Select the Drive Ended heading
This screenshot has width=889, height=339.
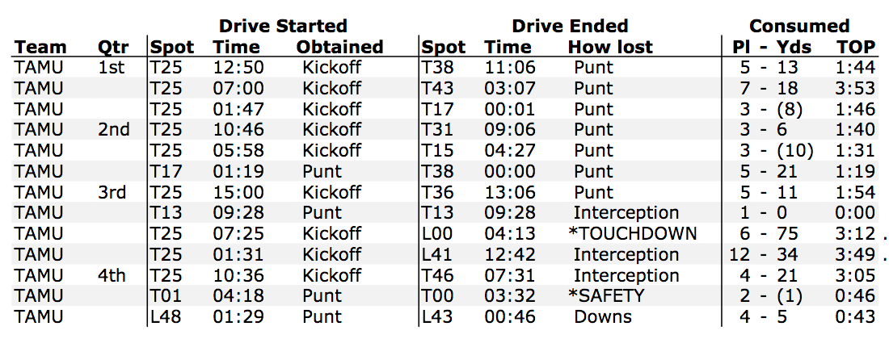[570, 26]
